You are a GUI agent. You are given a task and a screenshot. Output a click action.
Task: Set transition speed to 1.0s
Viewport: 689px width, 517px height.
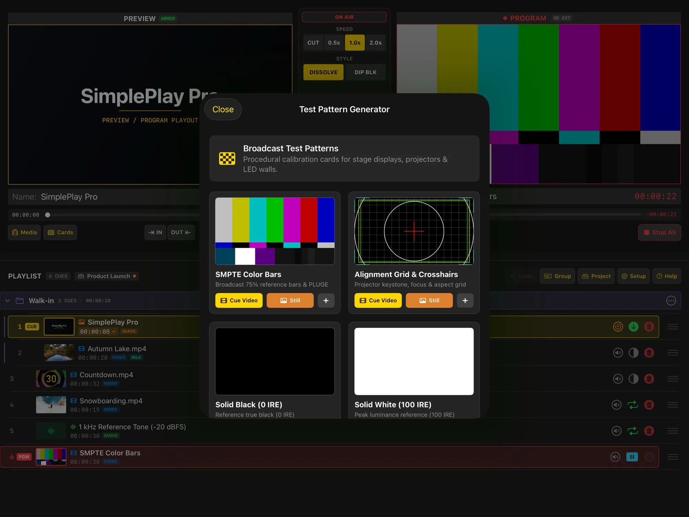[355, 43]
